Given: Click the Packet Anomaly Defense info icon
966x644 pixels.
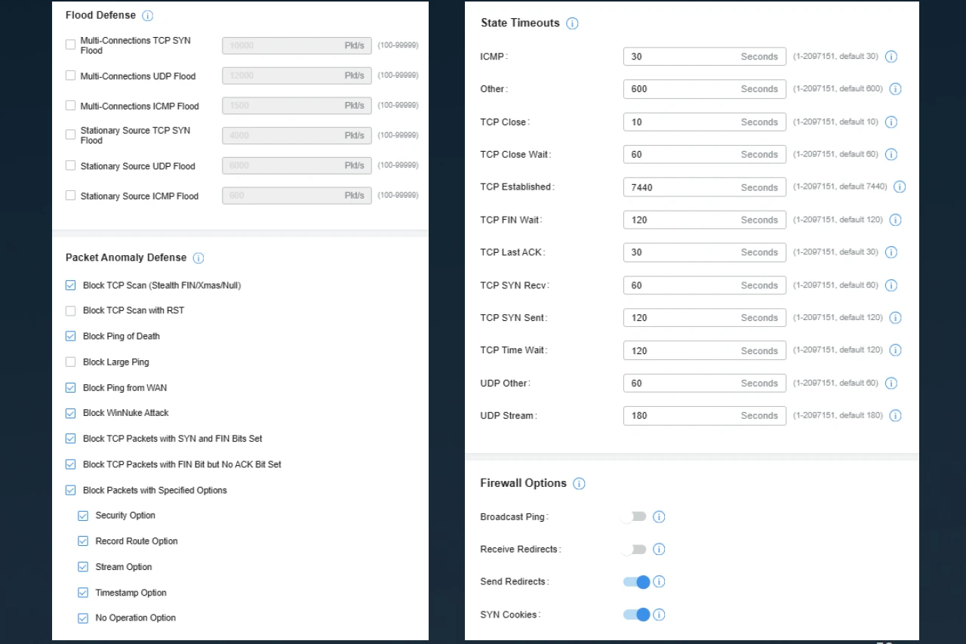Looking at the screenshot, I should [198, 258].
